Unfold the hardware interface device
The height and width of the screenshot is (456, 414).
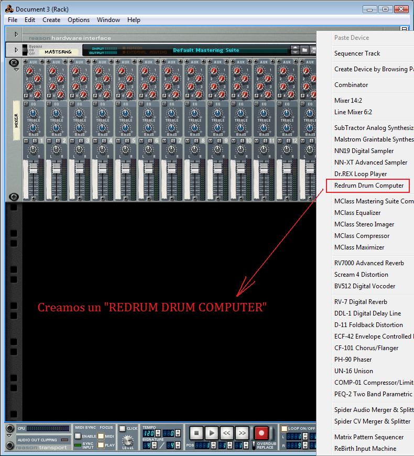tap(16, 34)
